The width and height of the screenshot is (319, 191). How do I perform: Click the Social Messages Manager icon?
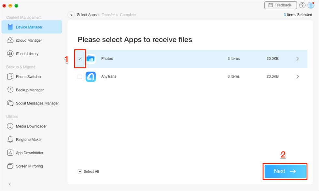pyautogui.click(x=10, y=103)
